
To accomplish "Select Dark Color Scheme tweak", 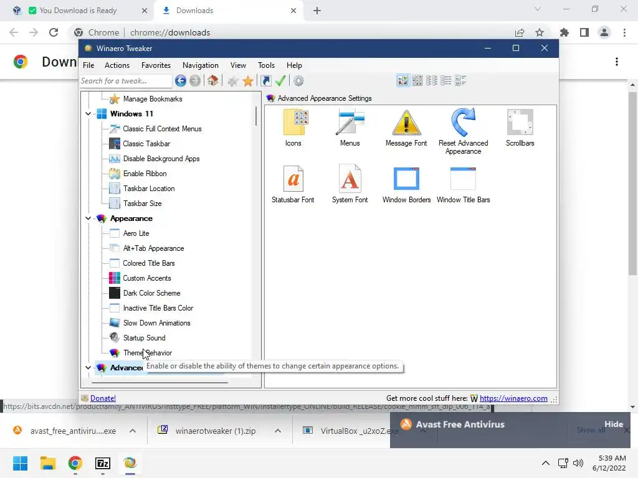I will coord(152,293).
